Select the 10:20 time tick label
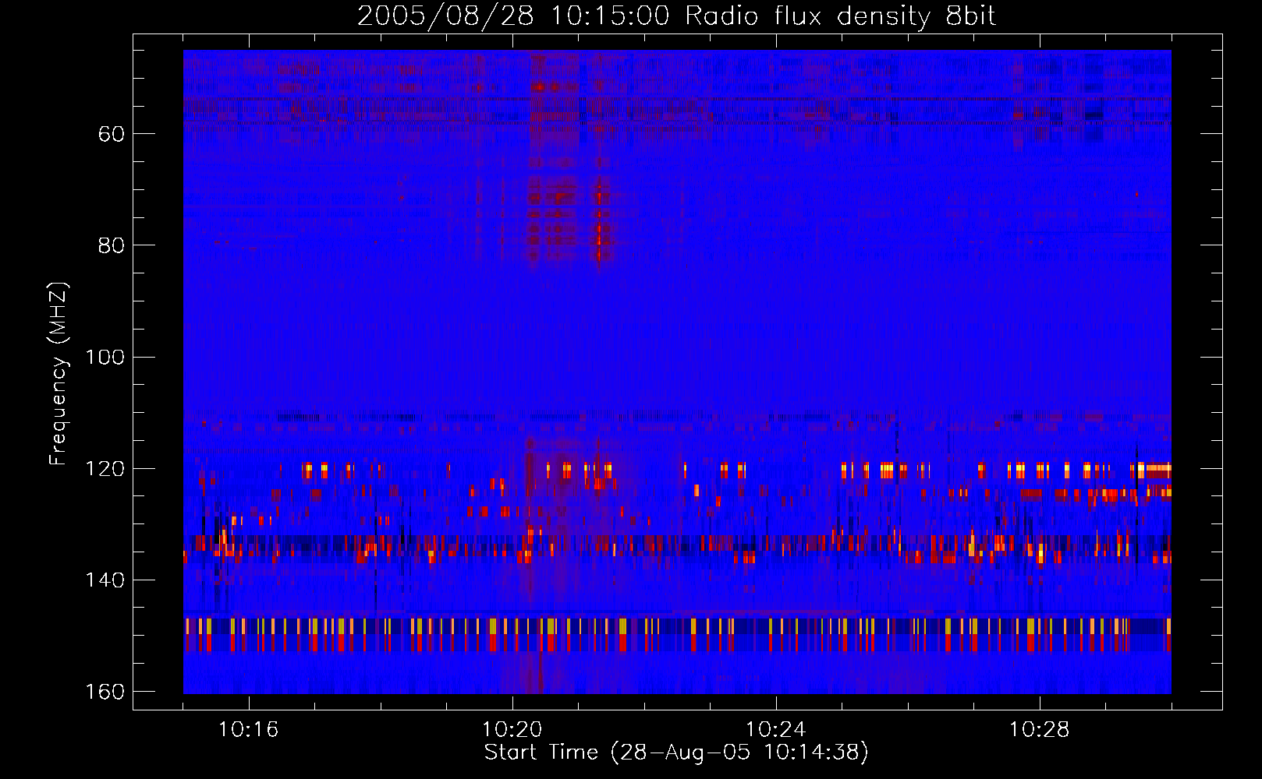Image resolution: width=1262 pixels, height=779 pixels. [x=512, y=730]
